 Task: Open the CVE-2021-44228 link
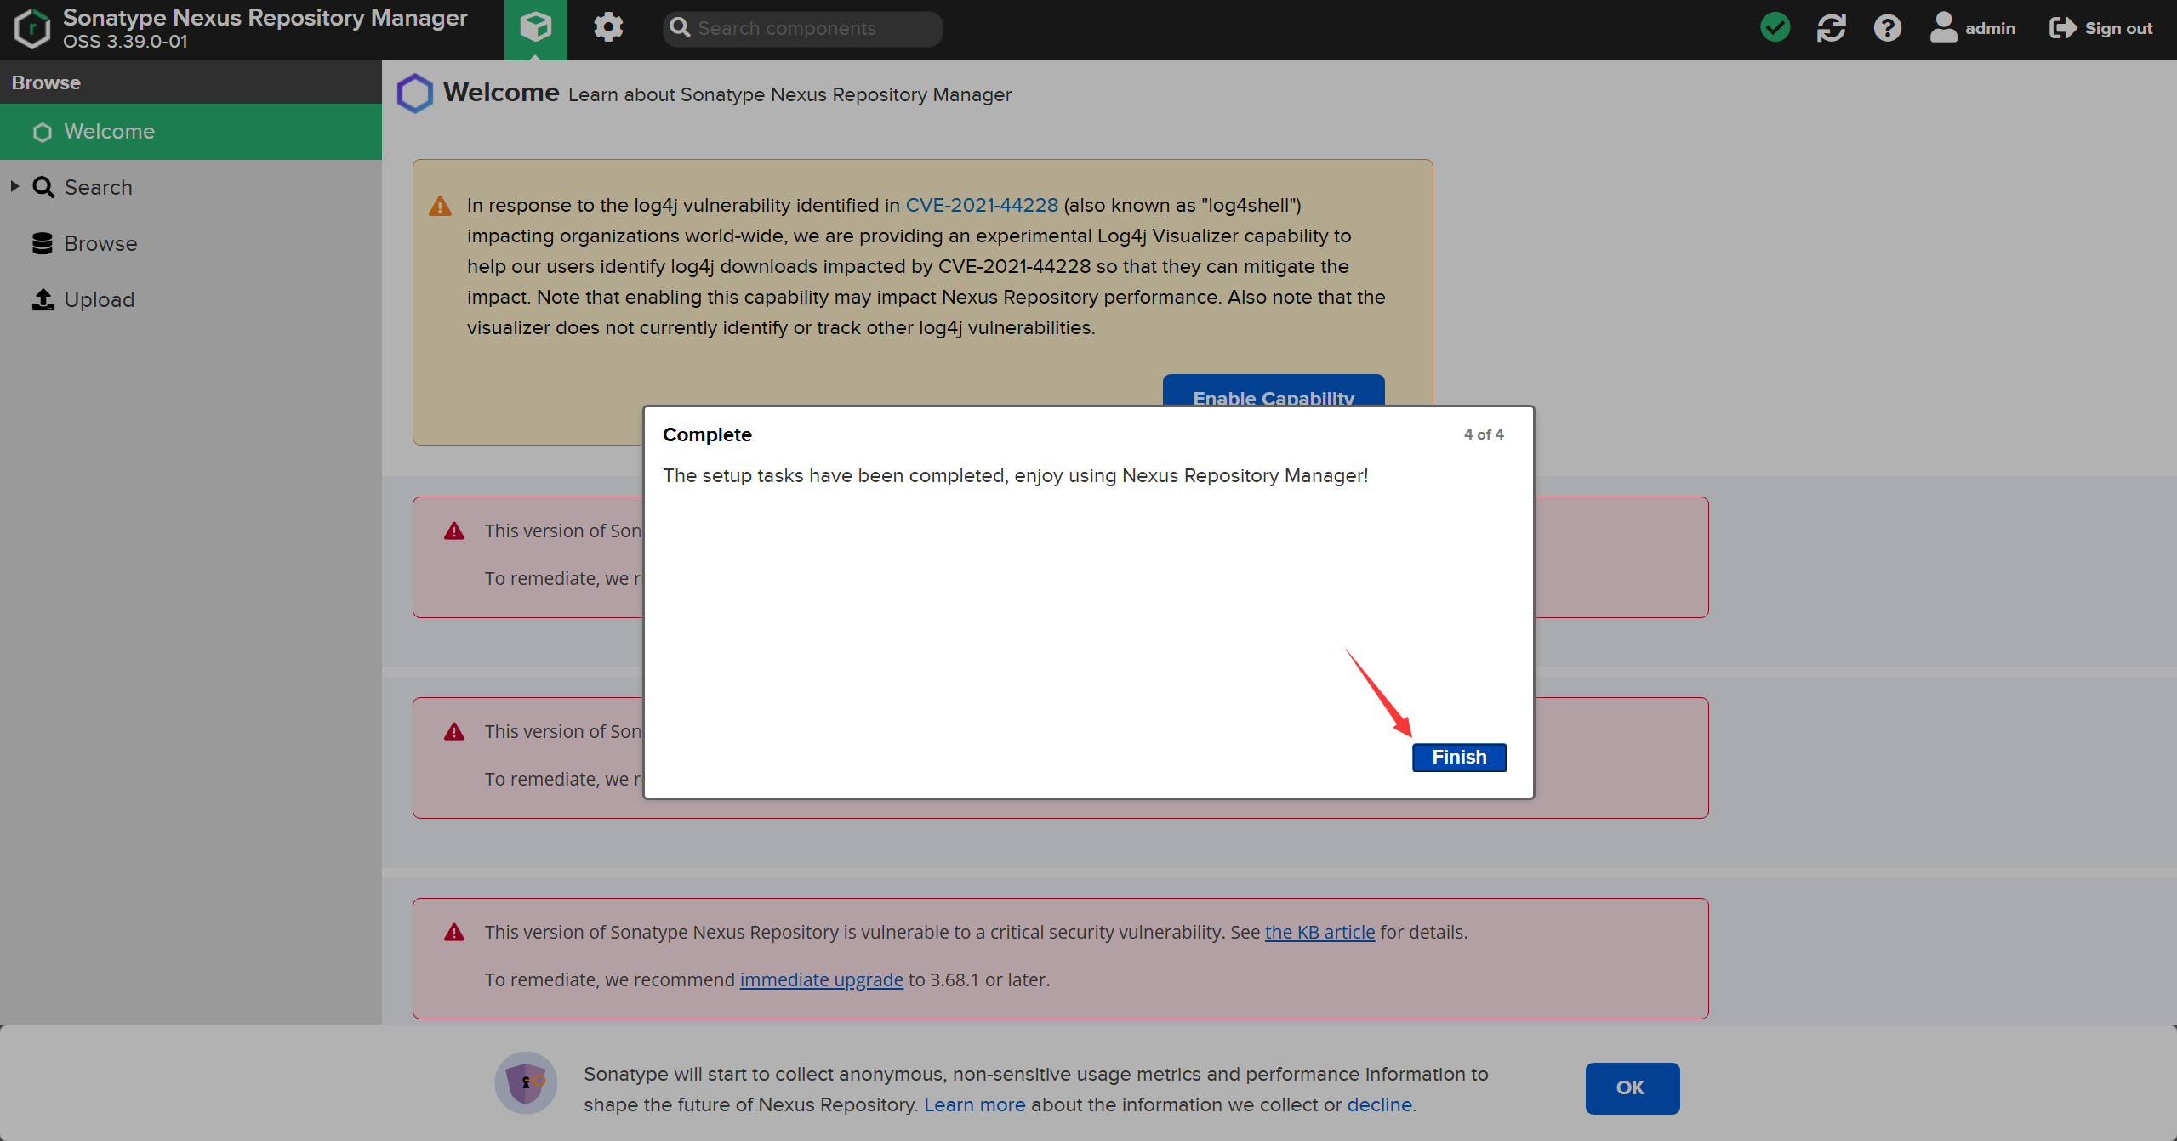click(x=981, y=205)
